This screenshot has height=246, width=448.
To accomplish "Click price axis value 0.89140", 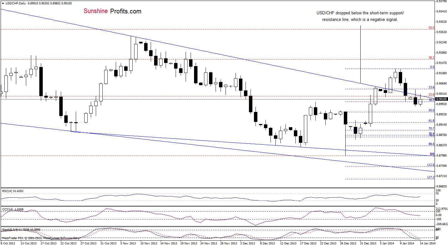I will coord(442,124).
